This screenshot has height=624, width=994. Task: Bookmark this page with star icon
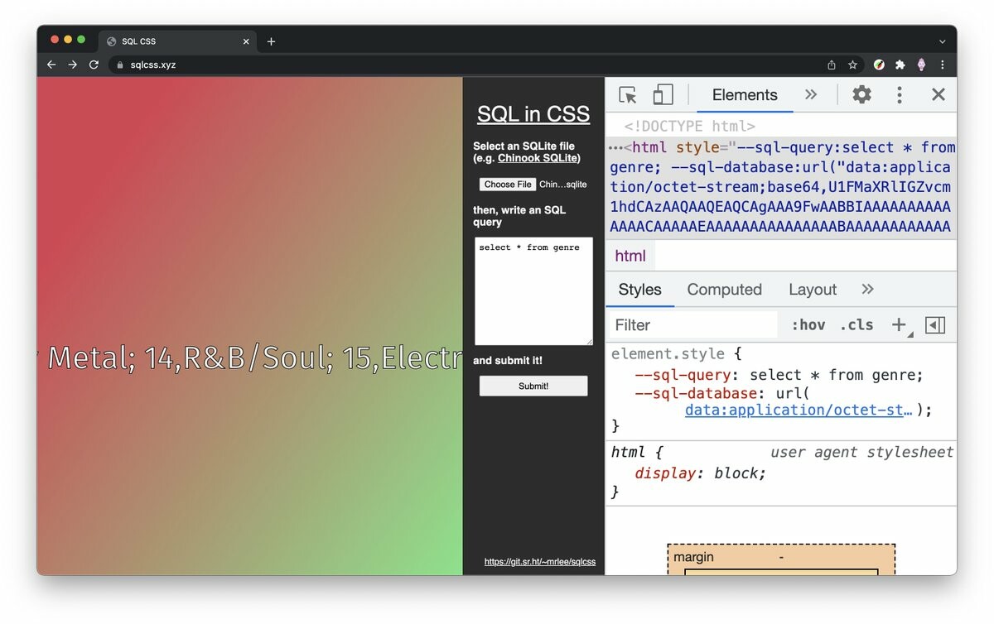click(x=852, y=65)
